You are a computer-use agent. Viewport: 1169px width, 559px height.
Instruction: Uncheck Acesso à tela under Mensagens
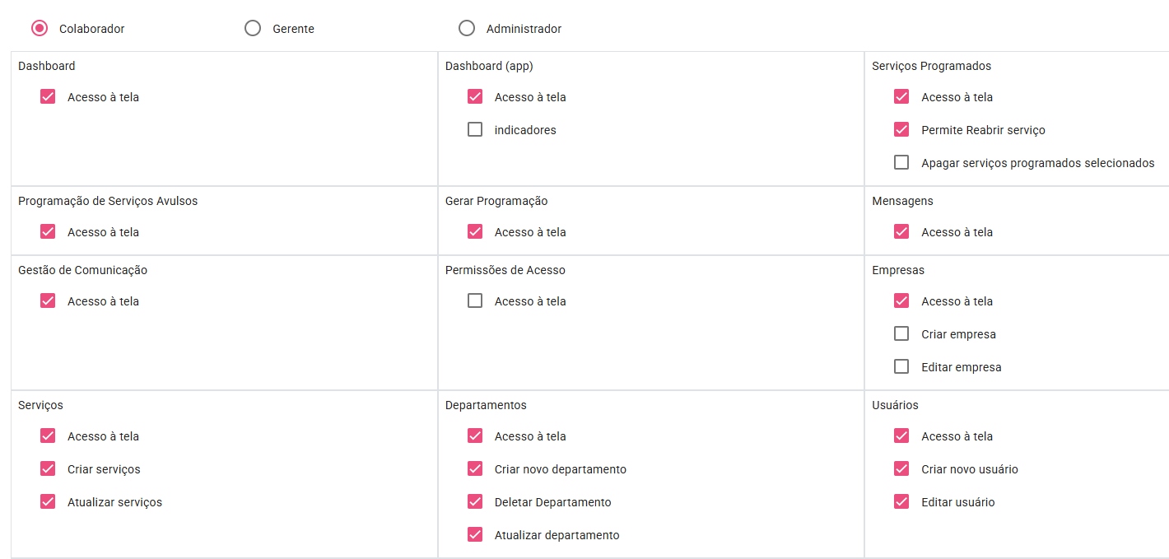tap(901, 231)
